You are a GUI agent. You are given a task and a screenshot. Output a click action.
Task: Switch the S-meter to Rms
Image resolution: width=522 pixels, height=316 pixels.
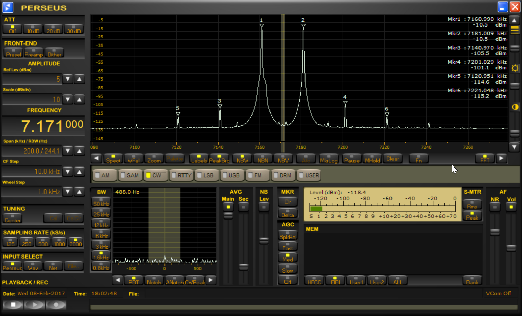472,205
